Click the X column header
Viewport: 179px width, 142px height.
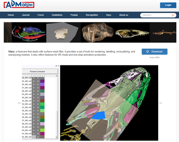(x=38, y=76)
